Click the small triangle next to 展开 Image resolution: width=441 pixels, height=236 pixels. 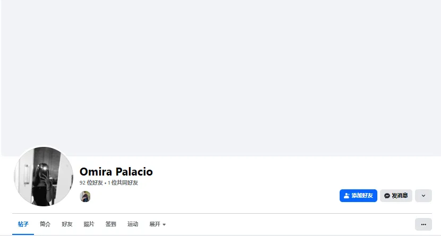[x=165, y=225]
